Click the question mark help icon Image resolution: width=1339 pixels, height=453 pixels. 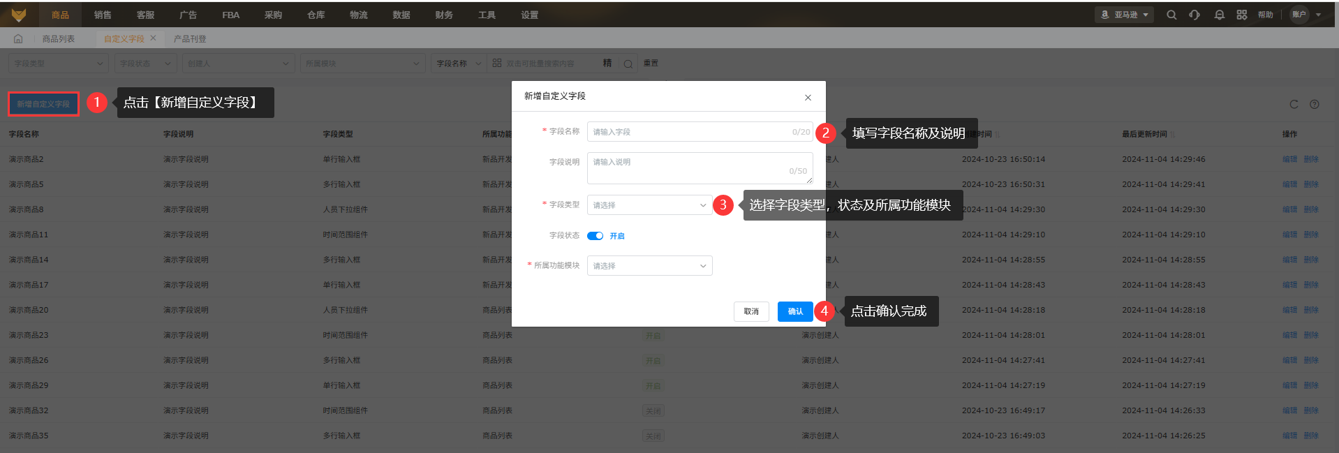coord(1315,104)
